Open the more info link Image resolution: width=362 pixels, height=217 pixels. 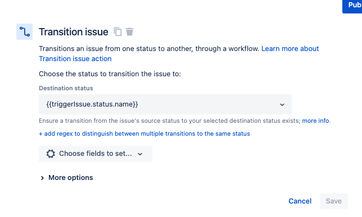click(315, 121)
